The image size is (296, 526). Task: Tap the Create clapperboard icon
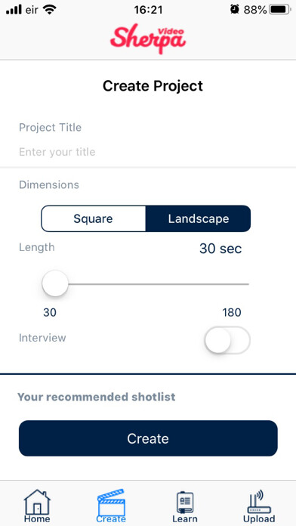pos(111,503)
